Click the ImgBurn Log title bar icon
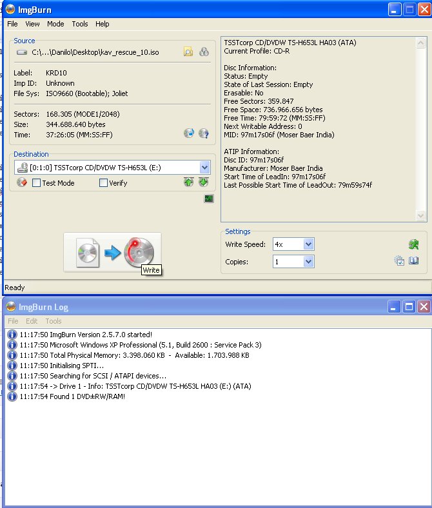The image size is (432, 508). (11, 306)
